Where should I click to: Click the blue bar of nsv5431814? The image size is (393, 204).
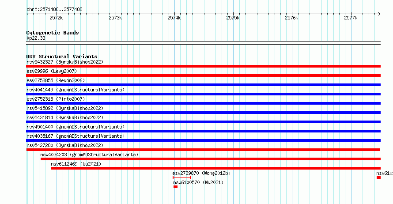(x=203, y=122)
